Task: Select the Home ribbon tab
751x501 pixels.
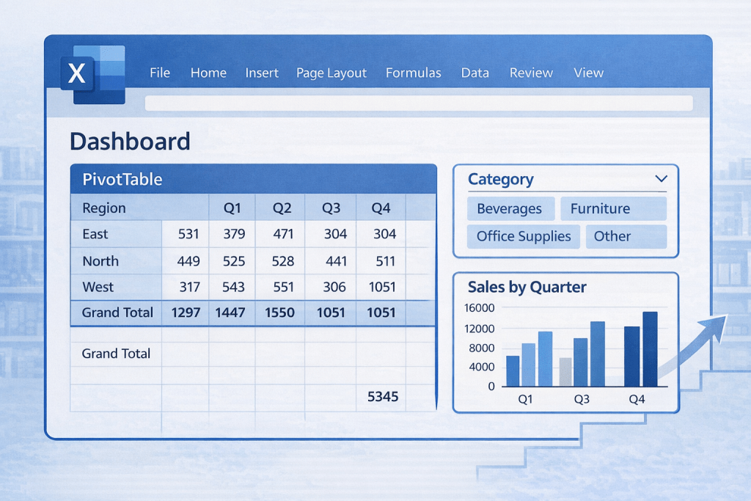Action: tap(208, 73)
